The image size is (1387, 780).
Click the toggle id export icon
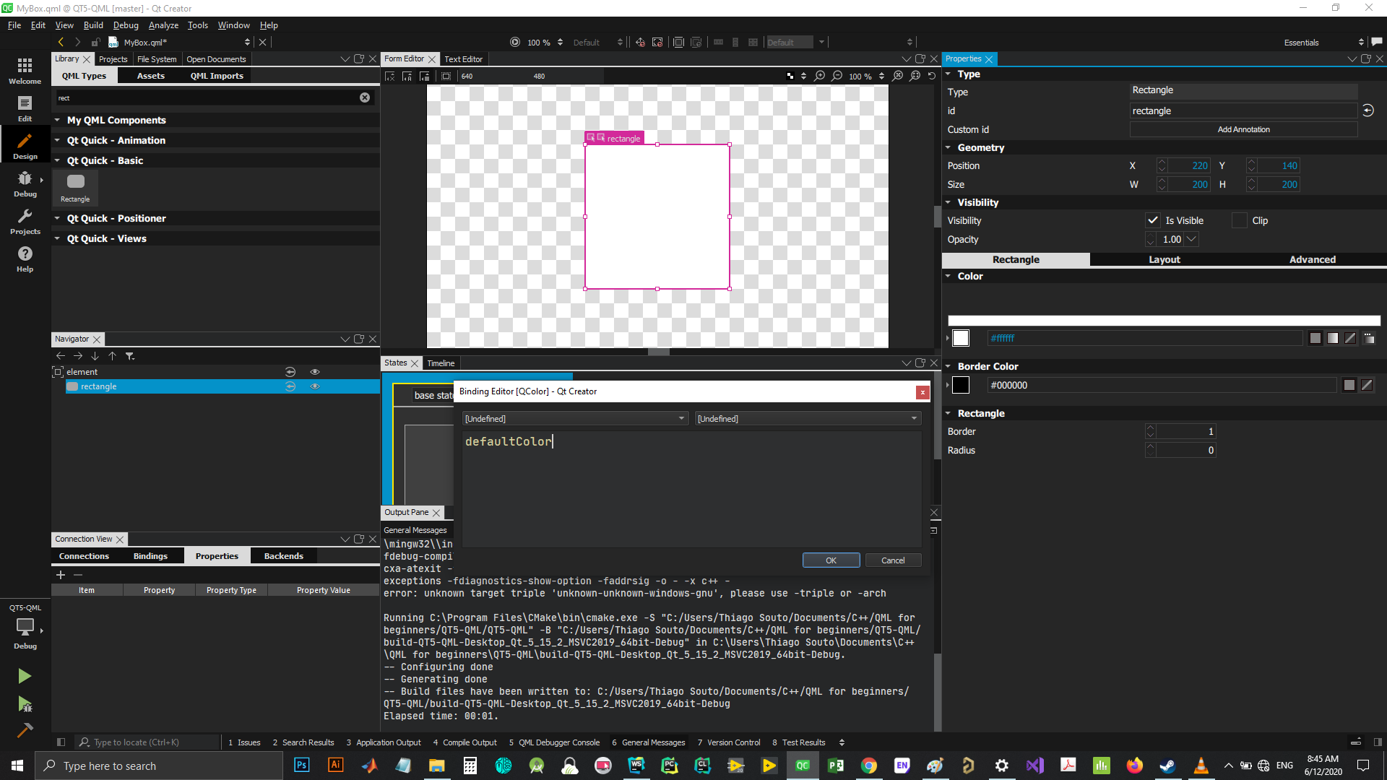1368,110
